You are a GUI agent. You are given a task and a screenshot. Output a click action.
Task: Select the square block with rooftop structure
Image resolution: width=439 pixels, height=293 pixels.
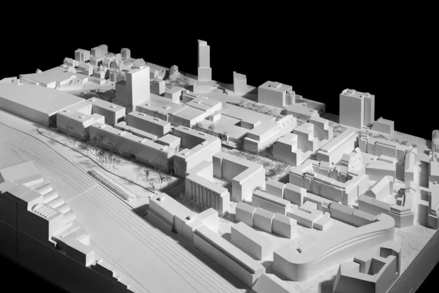point(274,94)
